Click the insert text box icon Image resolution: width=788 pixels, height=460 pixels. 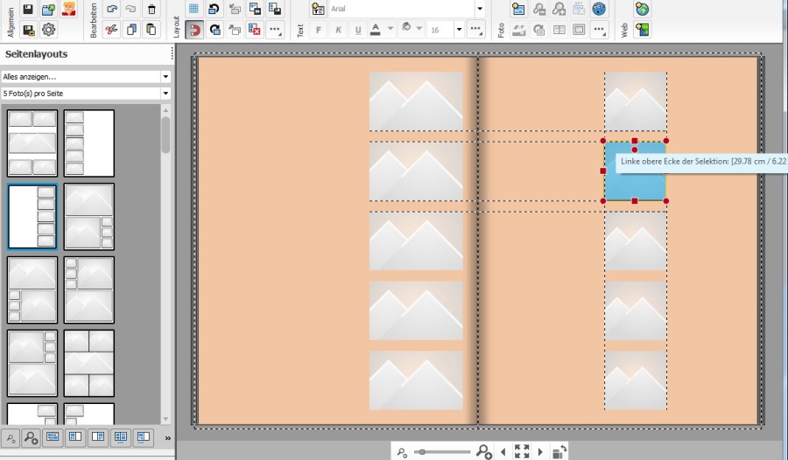pyautogui.click(x=319, y=10)
